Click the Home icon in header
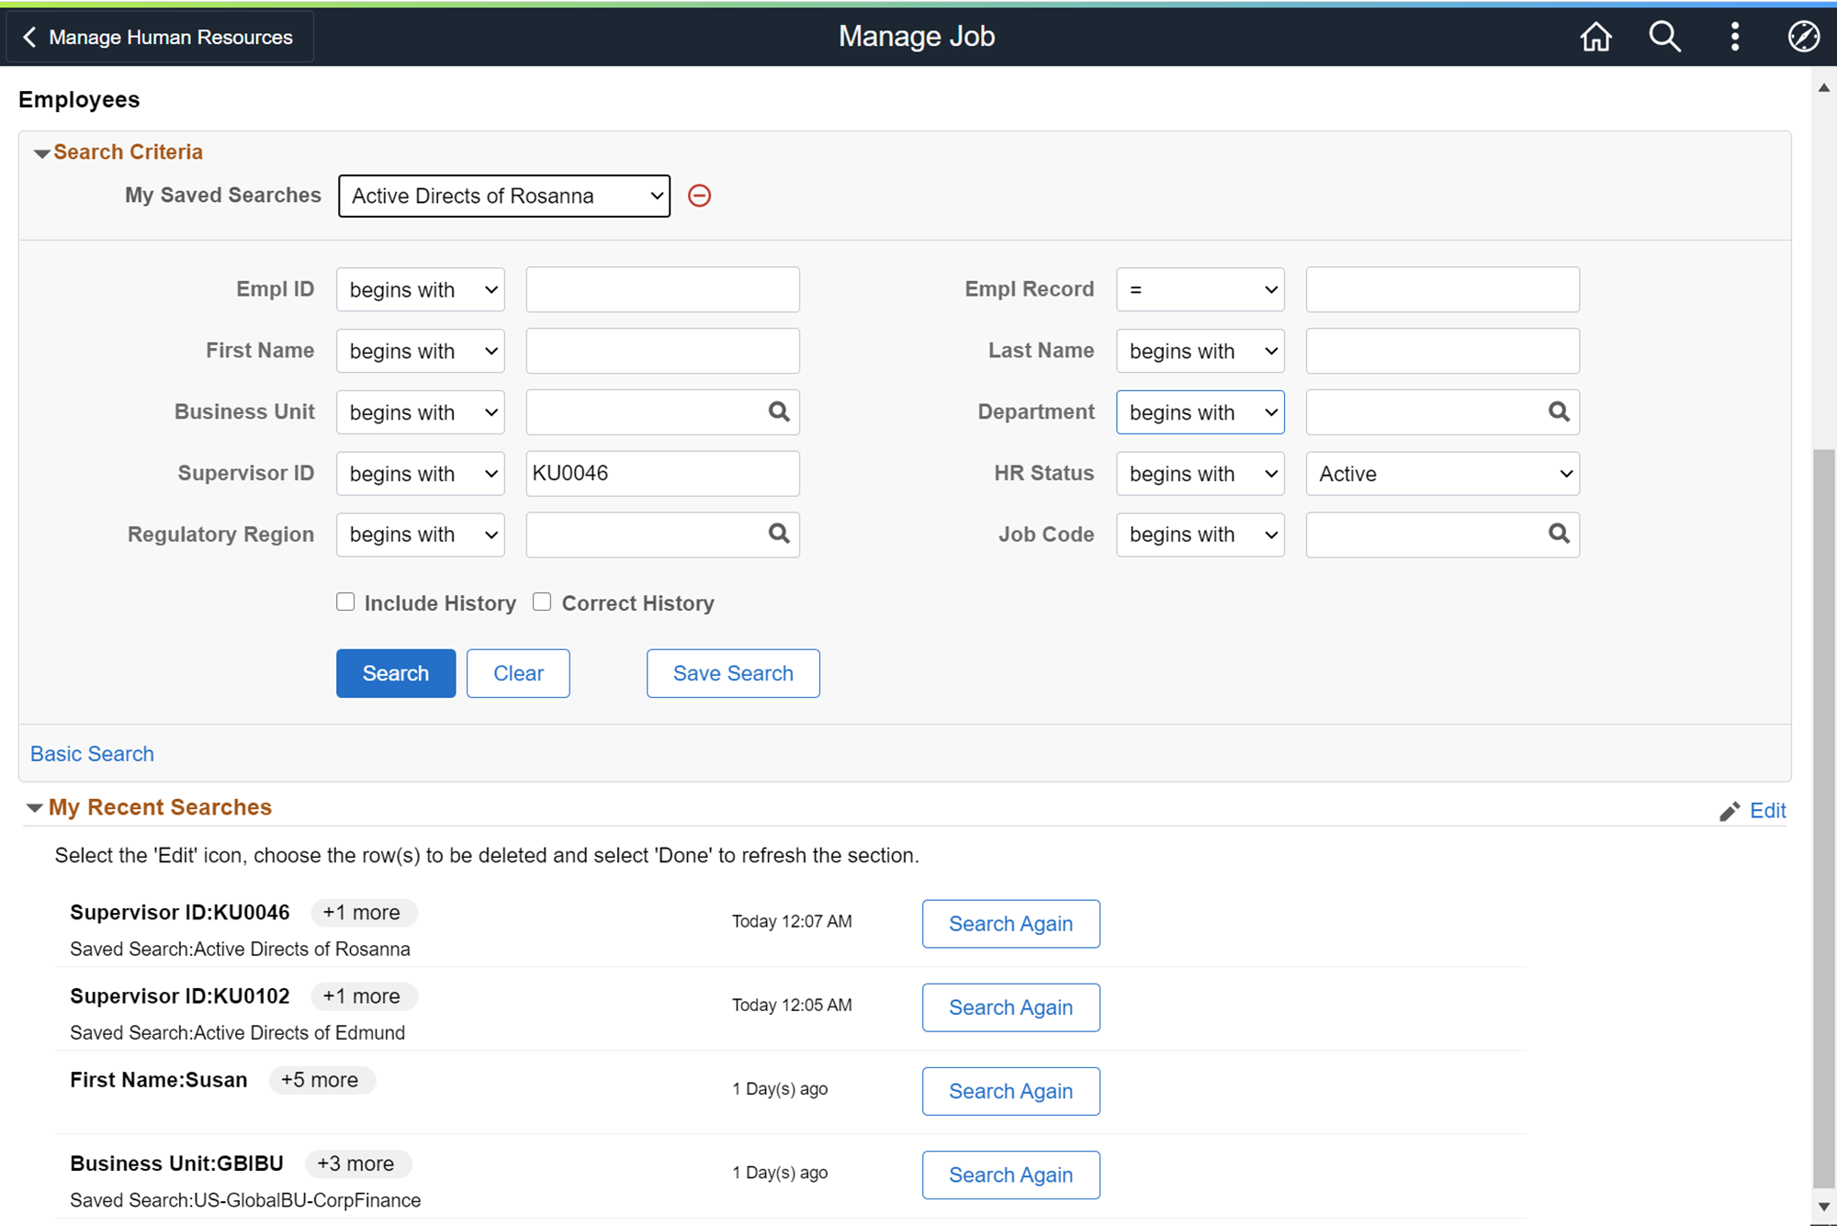The width and height of the screenshot is (1837, 1226). click(x=1595, y=37)
